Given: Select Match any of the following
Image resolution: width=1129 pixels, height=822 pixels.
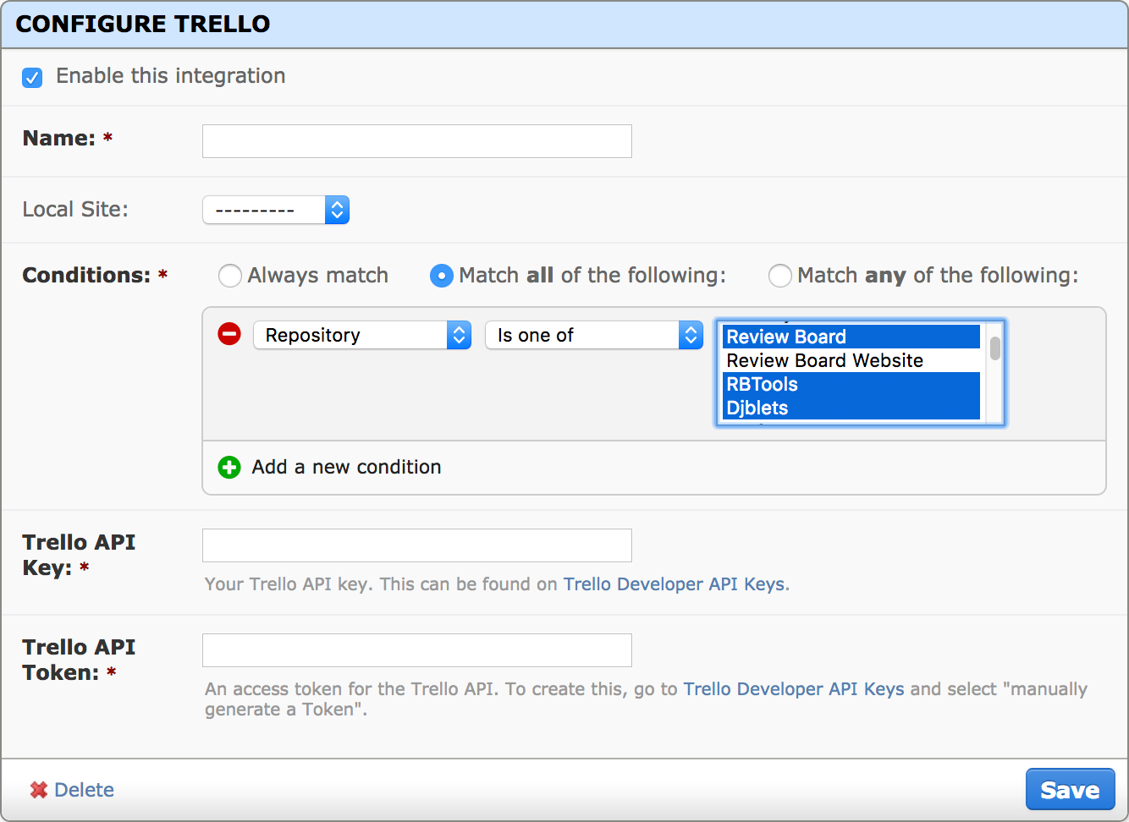Looking at the screenshot, I should pyautogui.click(x=780, y=276).
